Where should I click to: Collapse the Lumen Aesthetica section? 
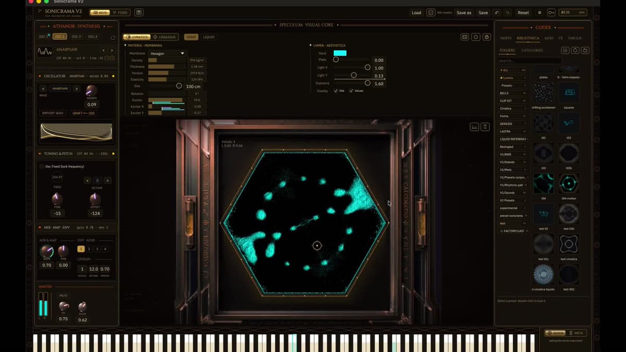[310, 45]
